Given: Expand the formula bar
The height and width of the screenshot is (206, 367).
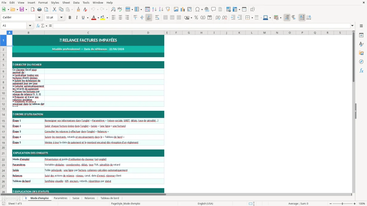Looking at the screenshot, I should pyautogui.click(x=352, y=26).
